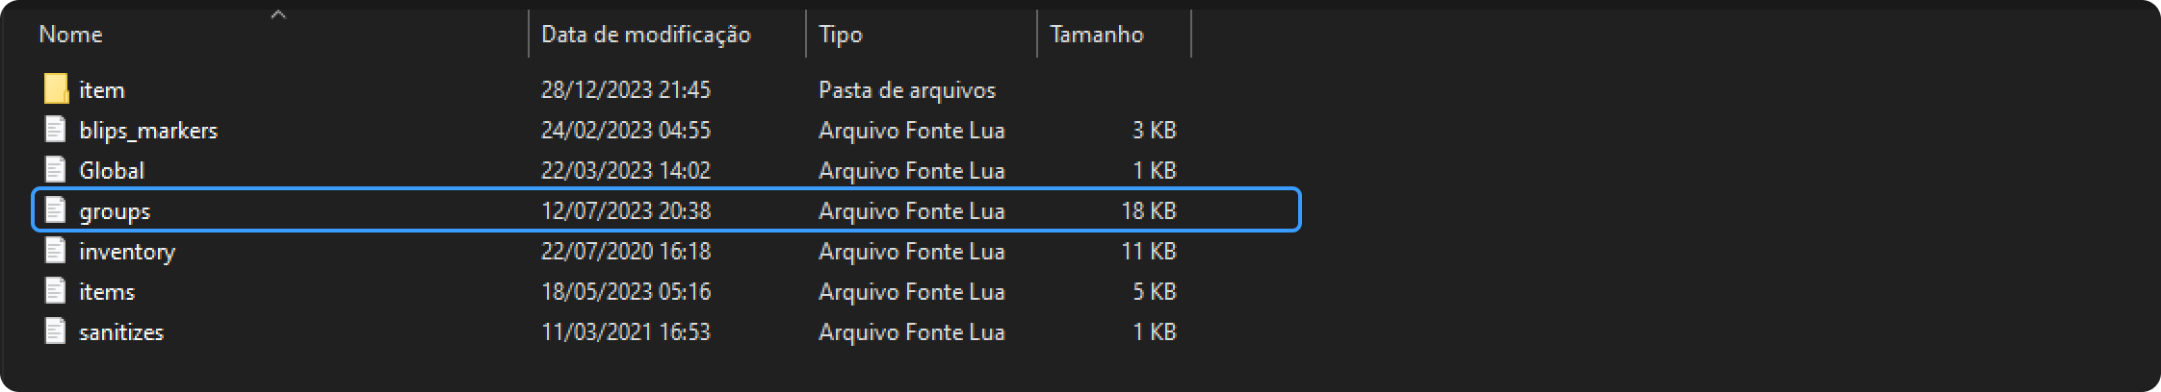Select the inventory file name
2161x392 pixels.
tap(127, 251)
